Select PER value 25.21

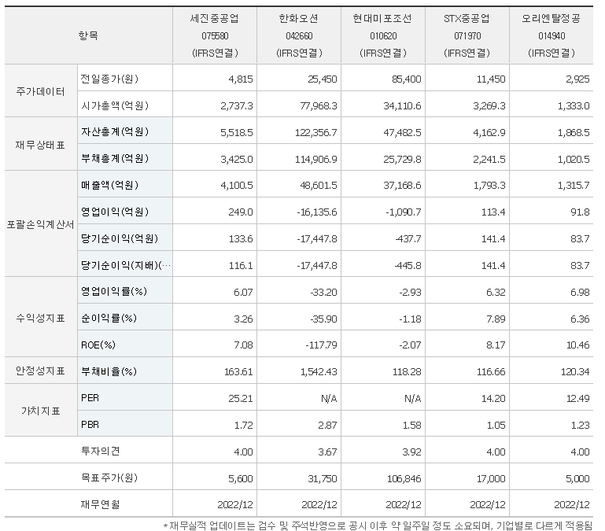tap(241, 398)
